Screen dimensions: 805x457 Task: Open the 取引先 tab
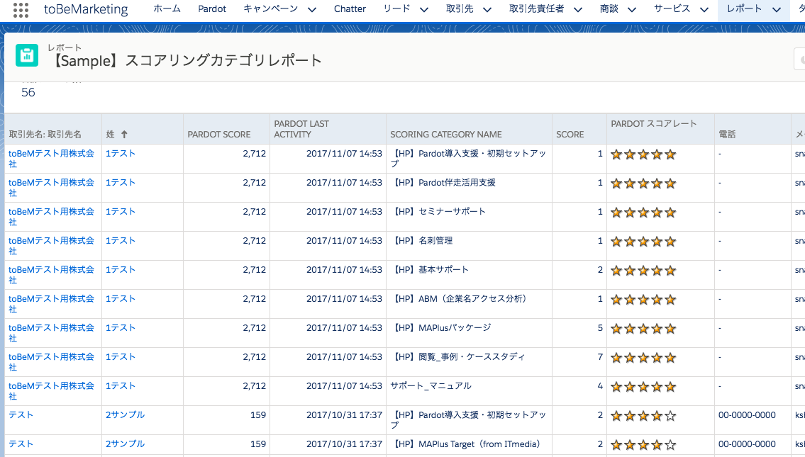click(x=460, y=9)
